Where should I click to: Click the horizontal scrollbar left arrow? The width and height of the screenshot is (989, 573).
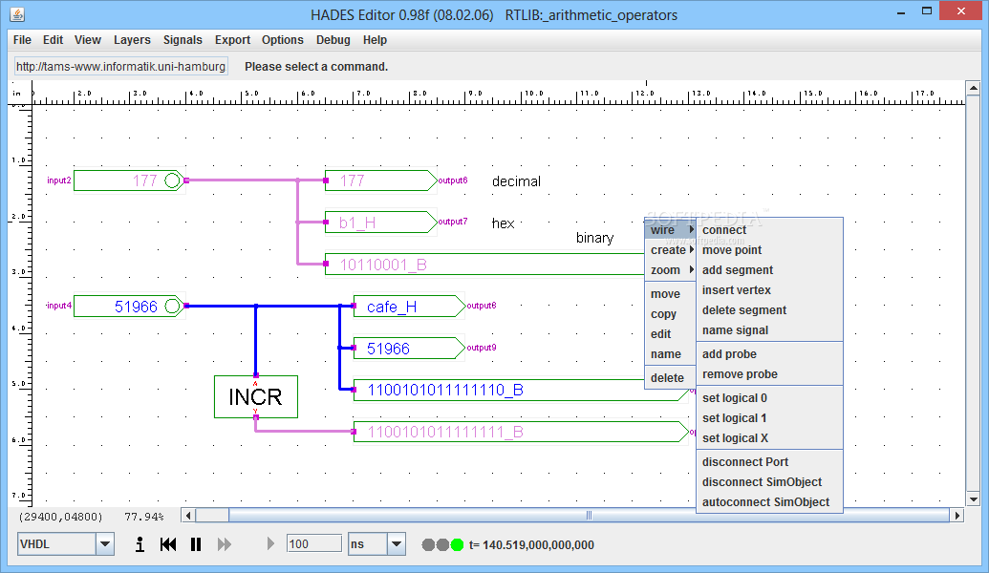tap(188, 516)
